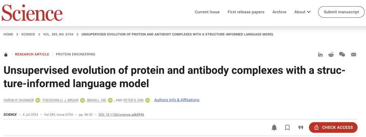Expand the About dropdown menu
This screenshot has width=366, height=137.
pyautogui.click(x=302, y=12)
